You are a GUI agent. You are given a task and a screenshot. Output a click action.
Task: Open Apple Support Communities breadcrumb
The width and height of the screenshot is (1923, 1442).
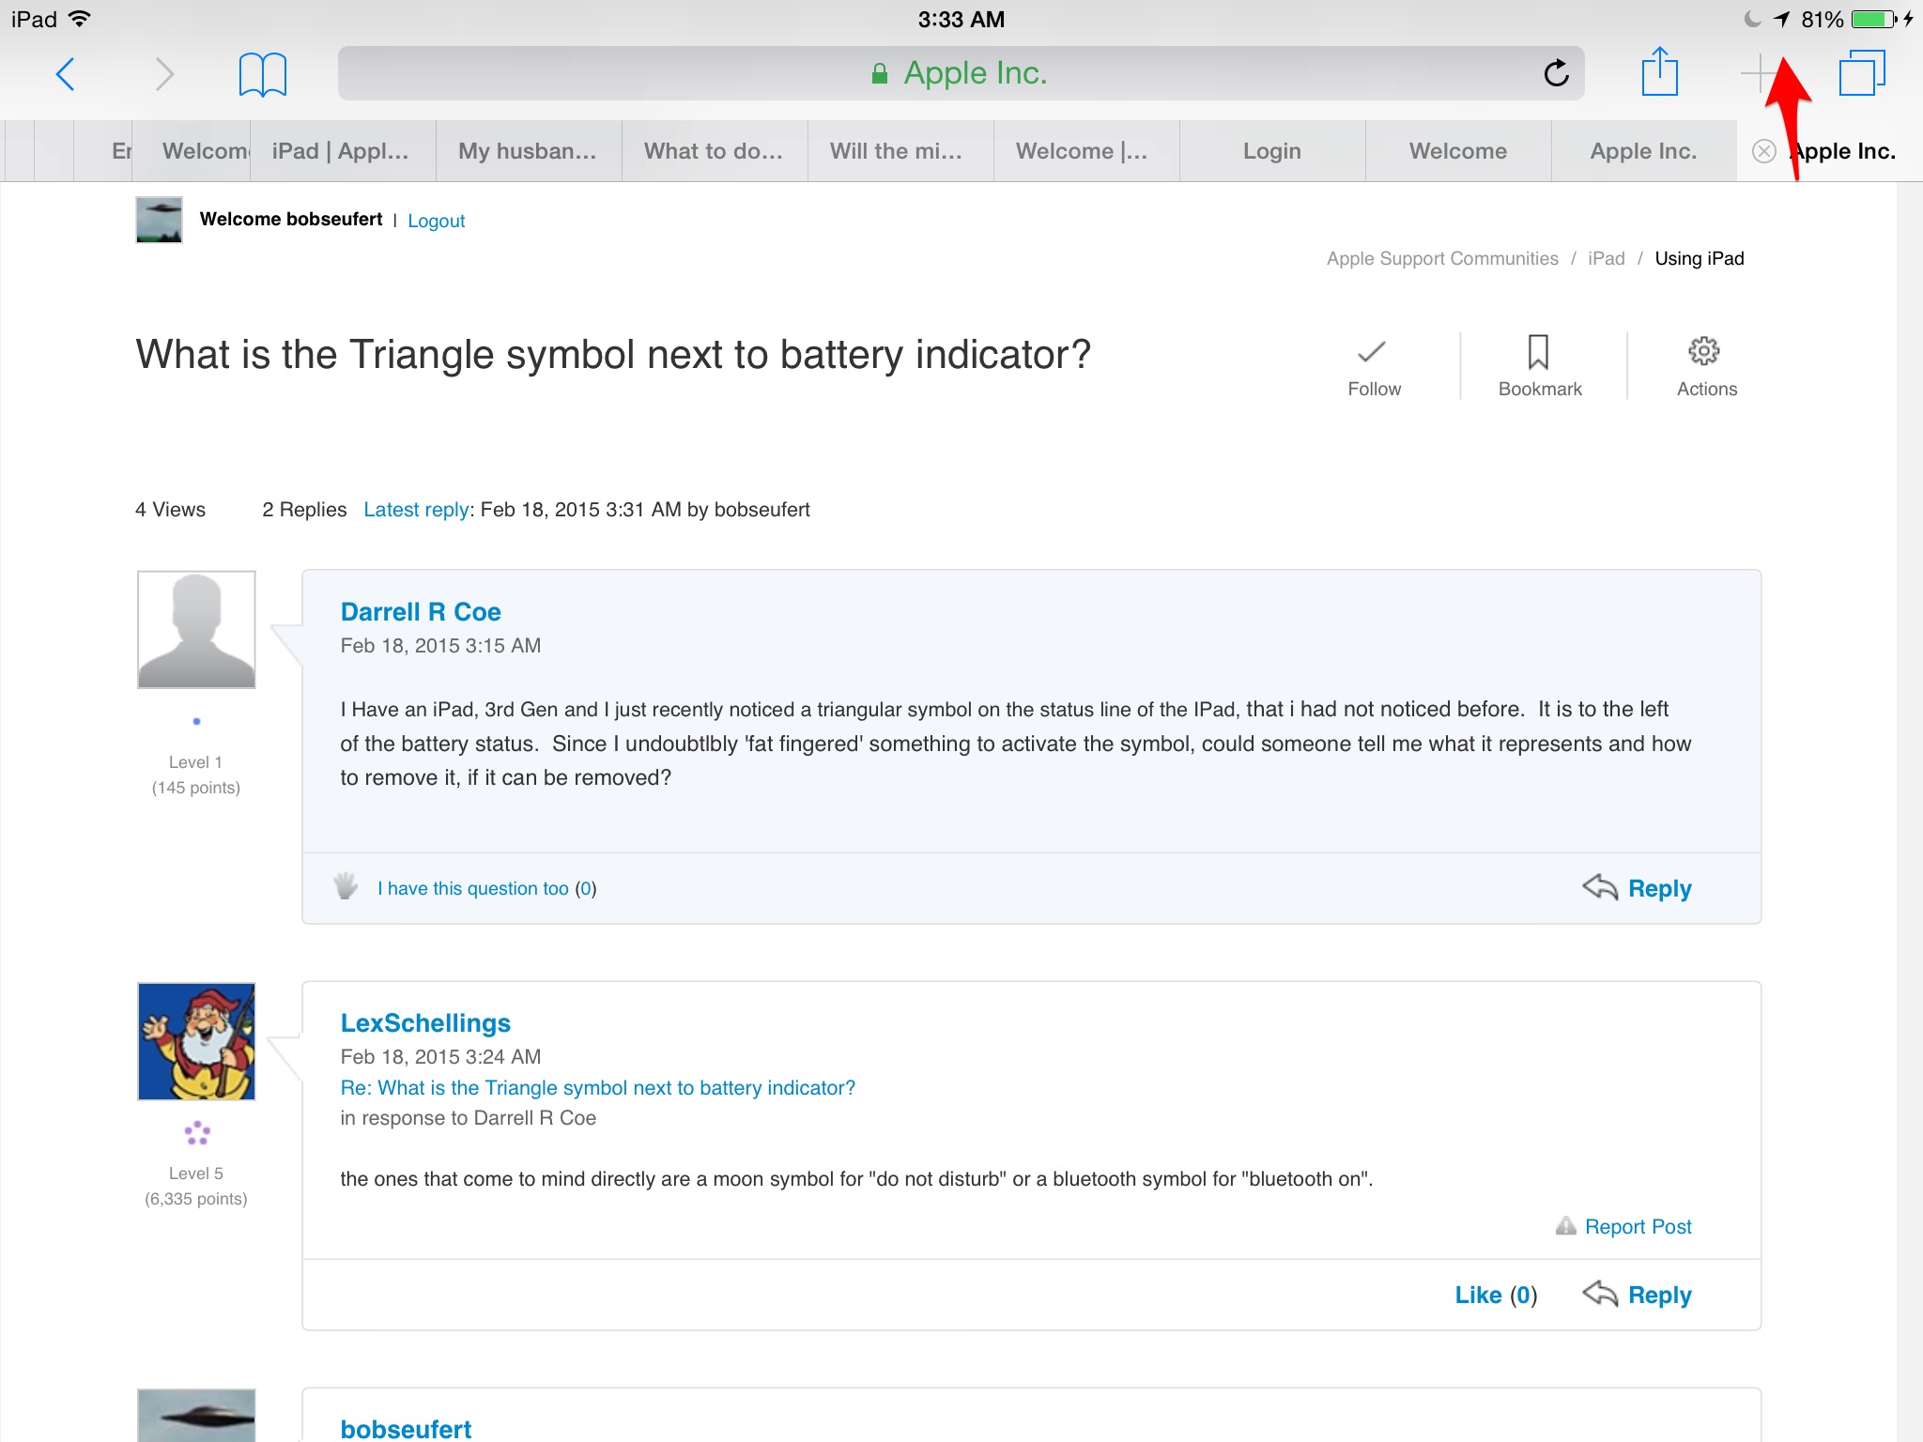[1442, 258]
